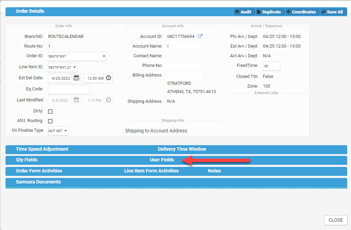Toggle the Dirty checkbox

(x=50, y=111)
